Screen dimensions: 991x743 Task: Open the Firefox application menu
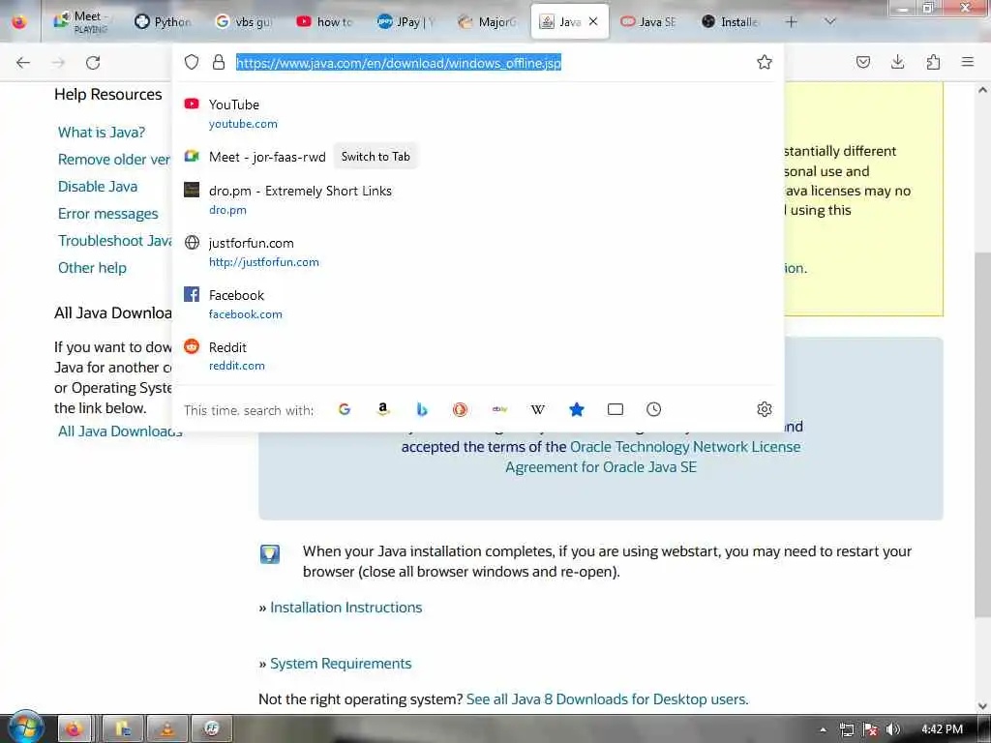click(x=967, y=62)
